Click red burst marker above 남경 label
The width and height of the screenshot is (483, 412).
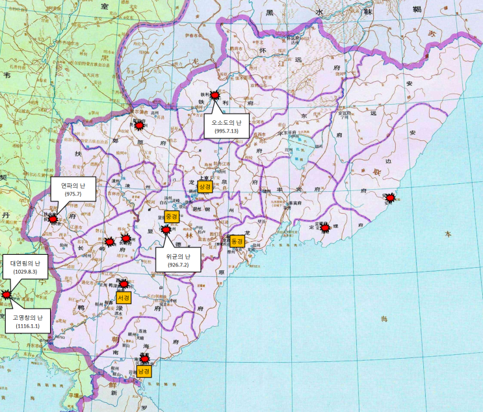point(144,359)
